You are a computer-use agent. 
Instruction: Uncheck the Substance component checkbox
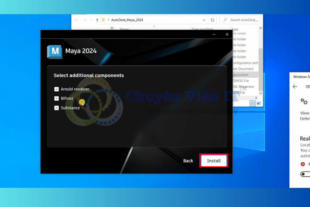click(x=56, y=108)
